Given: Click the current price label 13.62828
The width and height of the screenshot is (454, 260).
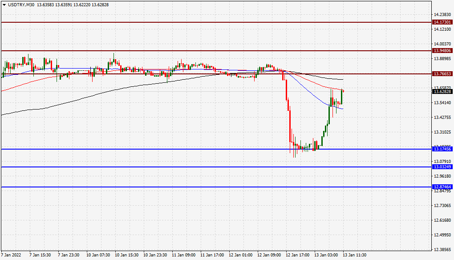Looking at the screenshot, I should 442,92.
